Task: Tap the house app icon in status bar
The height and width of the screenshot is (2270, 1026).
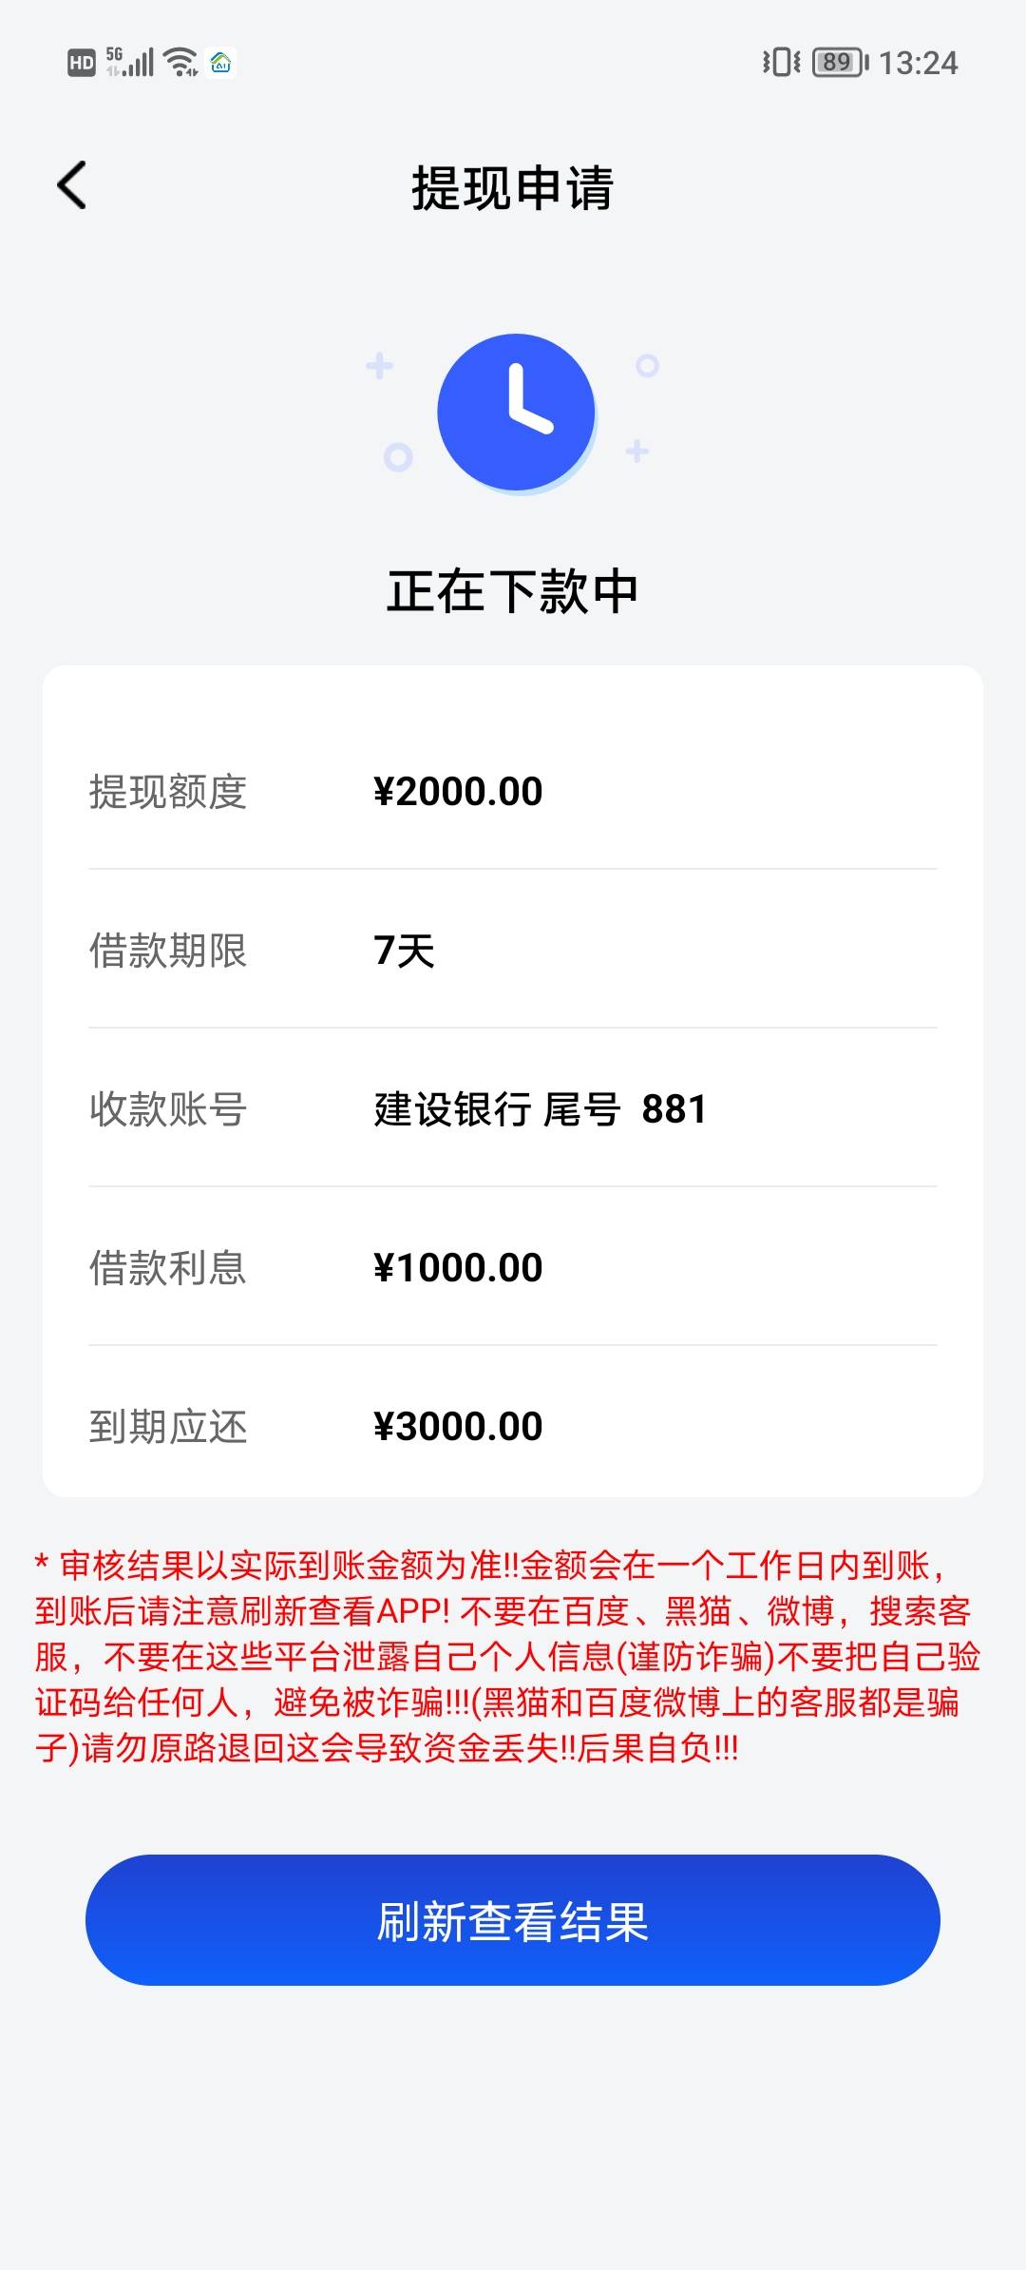Action: (x=221, y=63)
